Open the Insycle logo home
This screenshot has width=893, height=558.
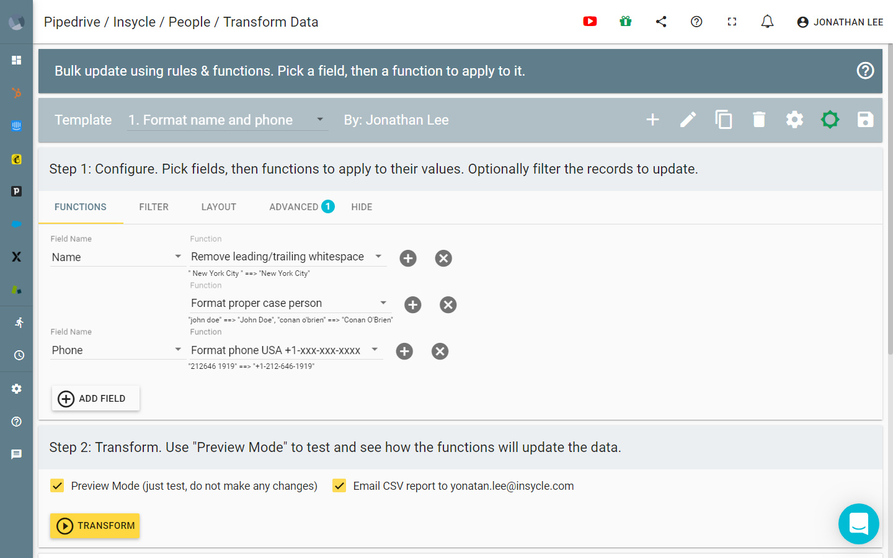pyautogui.click(x=17, y=22)
